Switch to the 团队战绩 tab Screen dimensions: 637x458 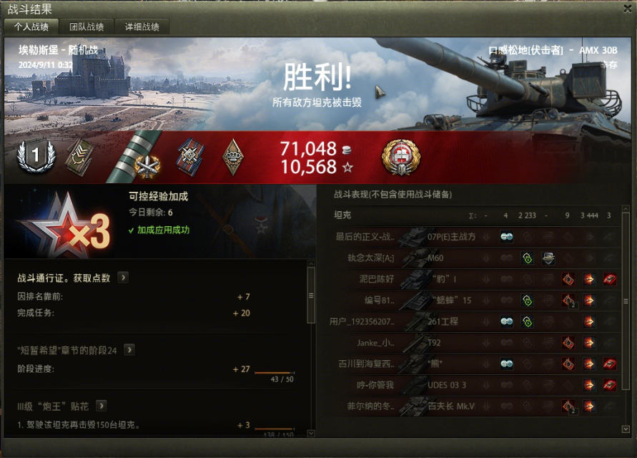click(x=87, y=27)
